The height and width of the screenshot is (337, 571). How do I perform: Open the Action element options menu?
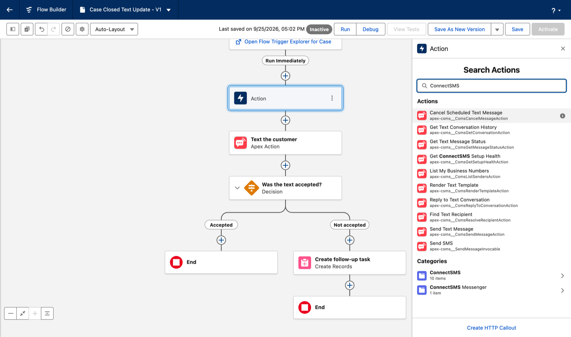332,98
